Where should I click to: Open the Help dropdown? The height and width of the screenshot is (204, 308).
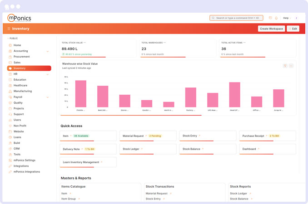pyautogui.click(x=287, y=18)
